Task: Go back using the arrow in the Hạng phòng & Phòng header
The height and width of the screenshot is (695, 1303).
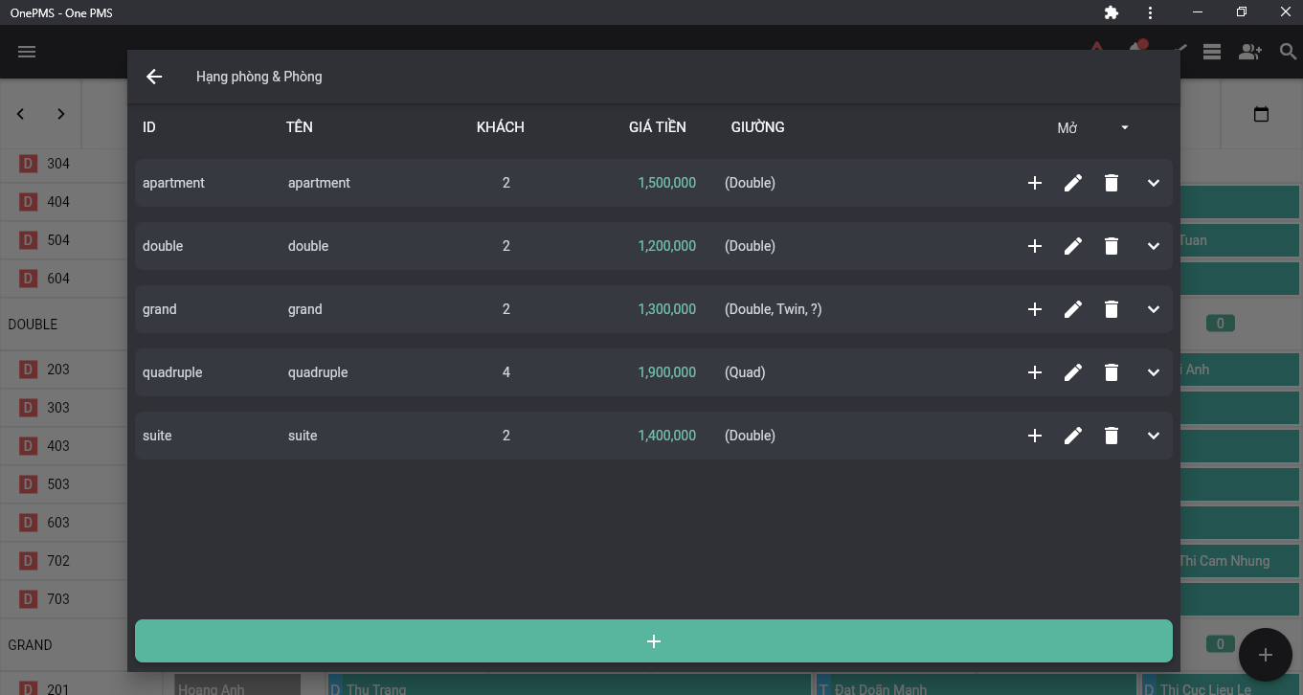Action: point(154,77)
